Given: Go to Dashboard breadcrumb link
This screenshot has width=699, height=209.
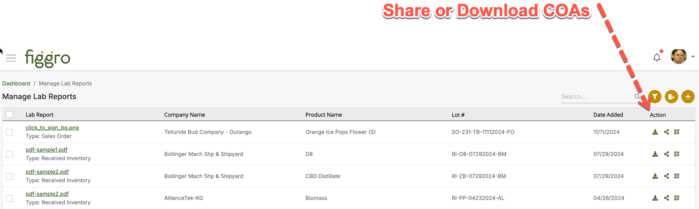Looking at the screenshot, I should 16,83.
